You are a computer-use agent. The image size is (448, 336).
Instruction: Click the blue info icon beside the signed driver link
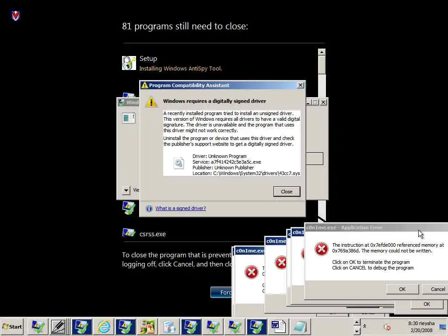[149, 209]
